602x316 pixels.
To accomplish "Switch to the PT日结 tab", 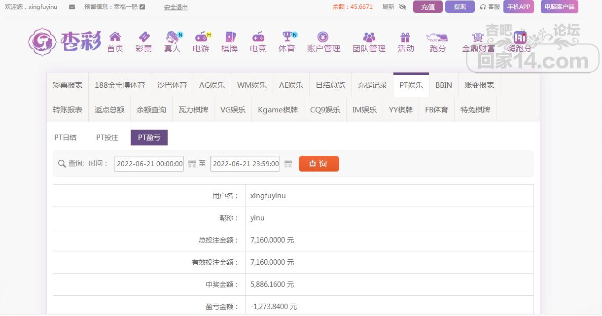I will pos(66,138).
